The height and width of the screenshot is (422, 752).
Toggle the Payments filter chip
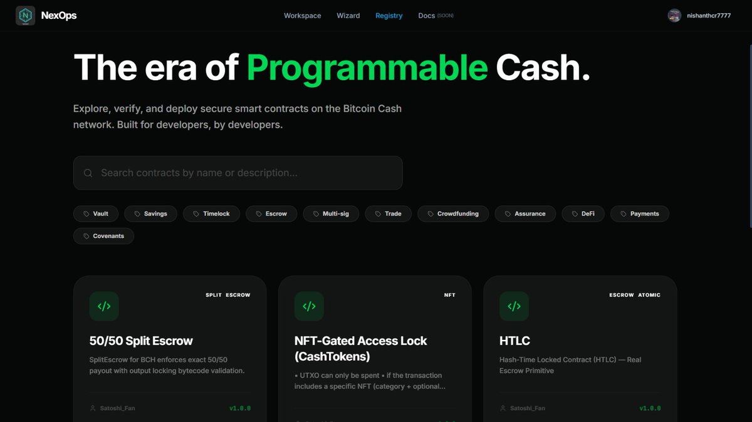click(639, 214)
